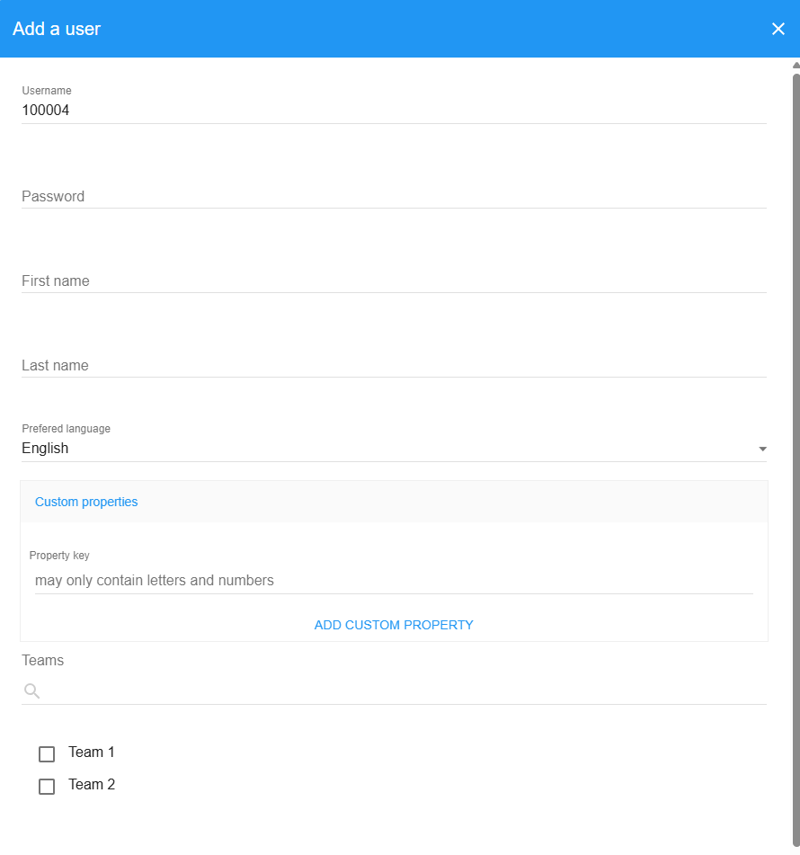Enable the Team 2 checkbox
The height and width of the screenshot is (855, 800).
[47, 786]
